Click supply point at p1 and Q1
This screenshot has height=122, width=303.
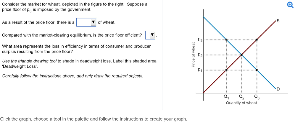(x=226, y=70)
